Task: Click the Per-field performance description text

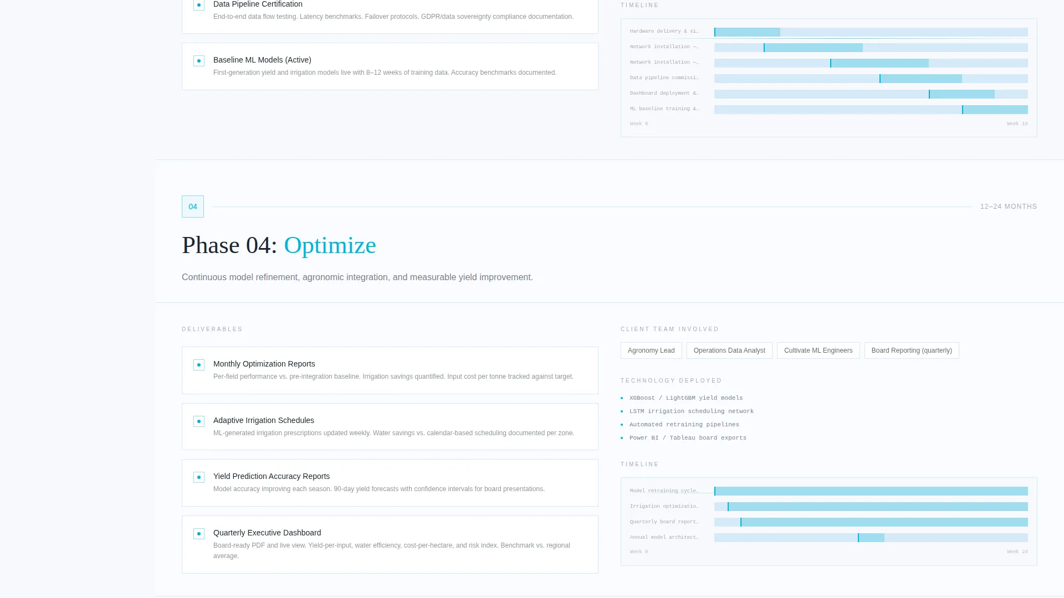Action: [393, 377]
